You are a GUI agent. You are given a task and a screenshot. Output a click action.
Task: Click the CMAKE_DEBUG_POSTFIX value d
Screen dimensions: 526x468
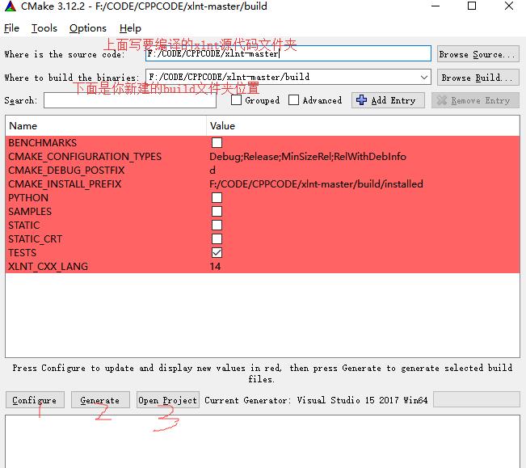coord(213,171)
